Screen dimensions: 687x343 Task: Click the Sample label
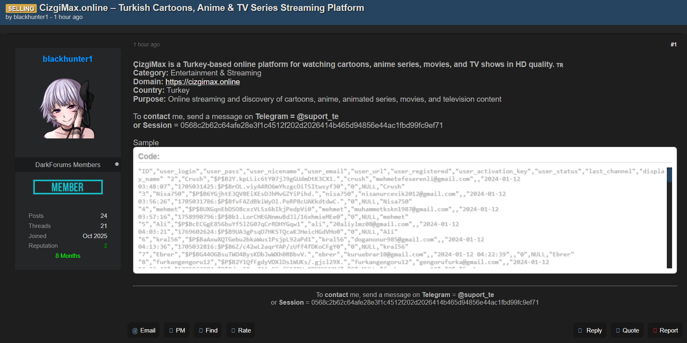click(x=146, y=143)
